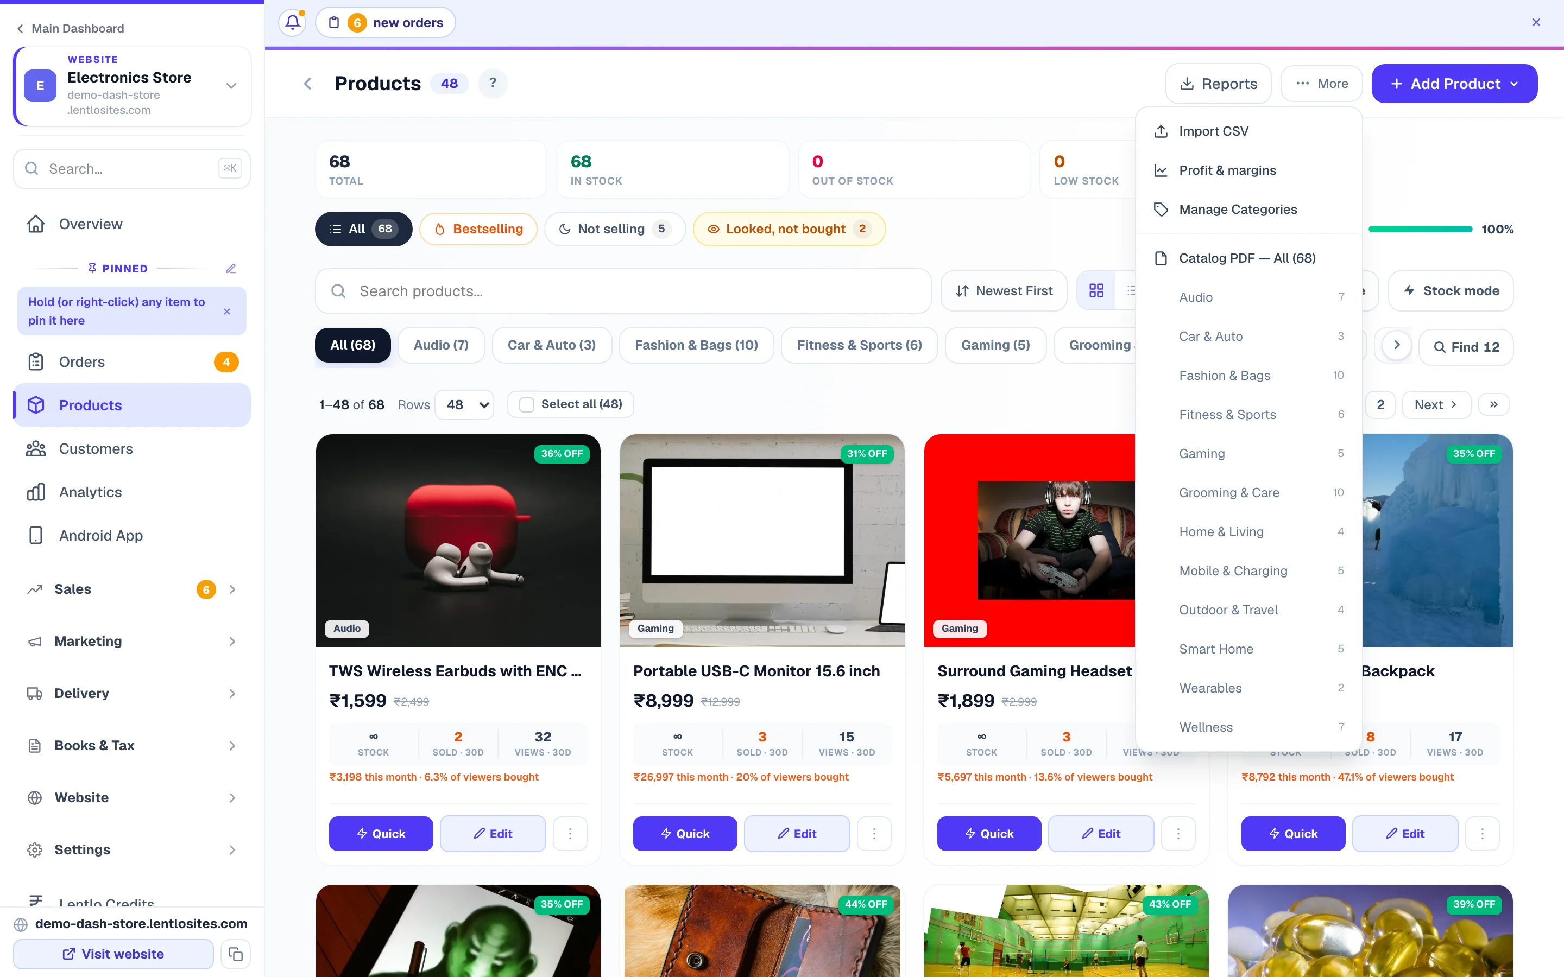Image resolution: width=1564 pixels, height=977 pixels.
Task: Expand the Marketing sidebar section
Action: click(x=132, y=641)
